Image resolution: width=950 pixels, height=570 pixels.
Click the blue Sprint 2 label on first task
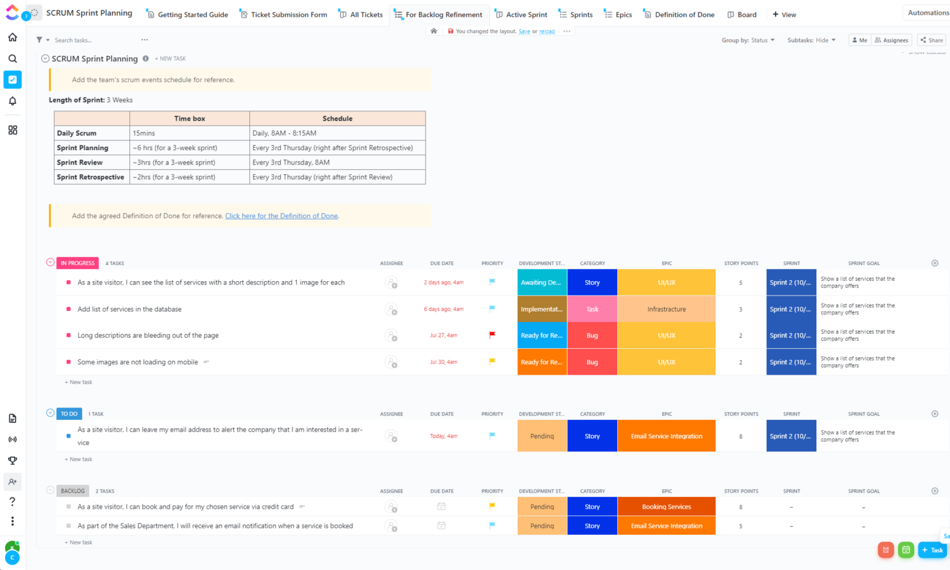point(791,283)
